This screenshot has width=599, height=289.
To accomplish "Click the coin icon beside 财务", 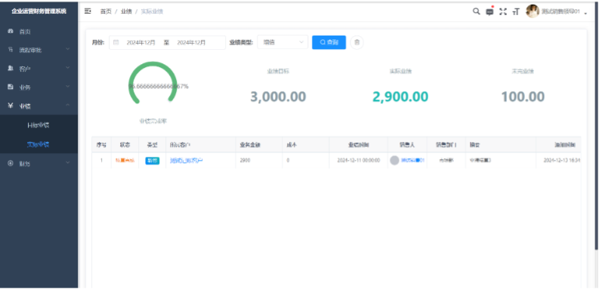I will click(x=11, y=163).
